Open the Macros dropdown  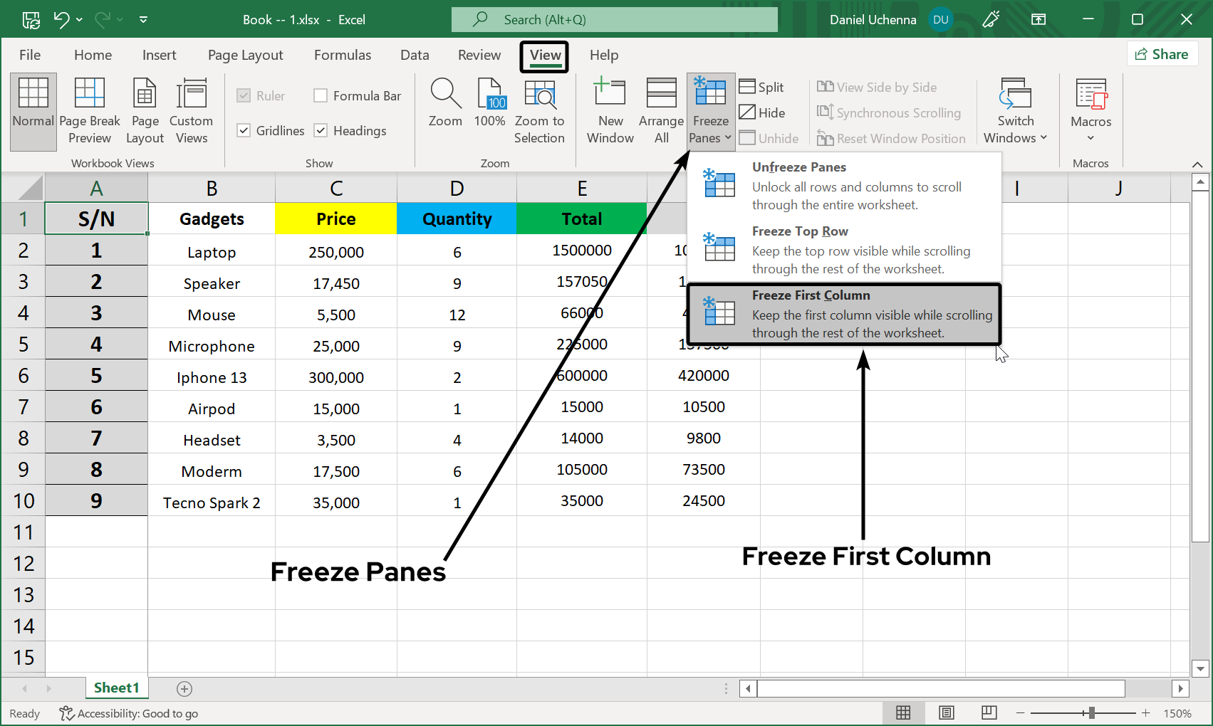(x=1090, y=110)
